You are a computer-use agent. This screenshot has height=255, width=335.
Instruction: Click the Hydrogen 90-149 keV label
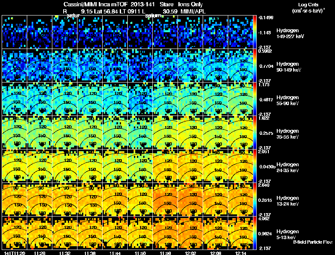[289, 67]
